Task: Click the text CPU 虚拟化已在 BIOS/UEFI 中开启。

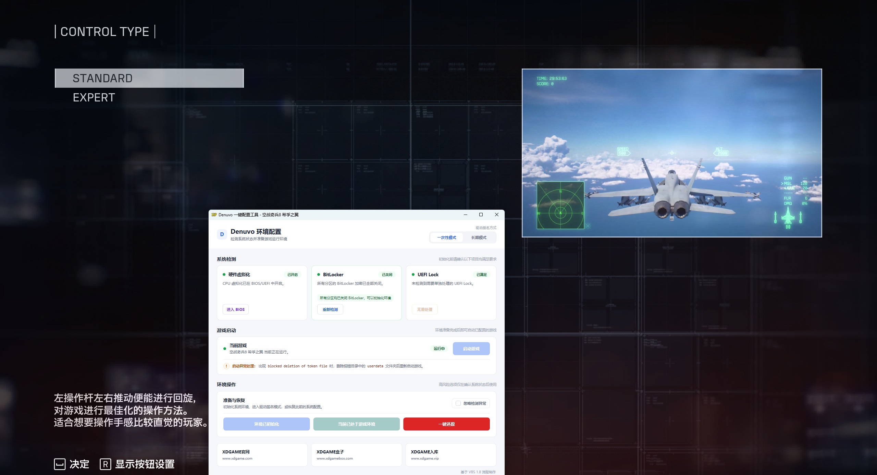Action: [x=254, y=283]
